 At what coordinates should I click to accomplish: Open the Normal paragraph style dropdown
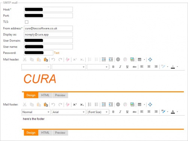36,112
